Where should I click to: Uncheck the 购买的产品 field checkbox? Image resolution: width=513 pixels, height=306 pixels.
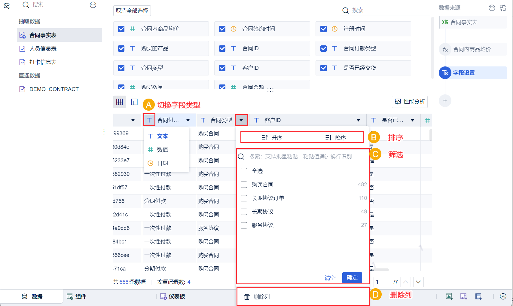121,48
